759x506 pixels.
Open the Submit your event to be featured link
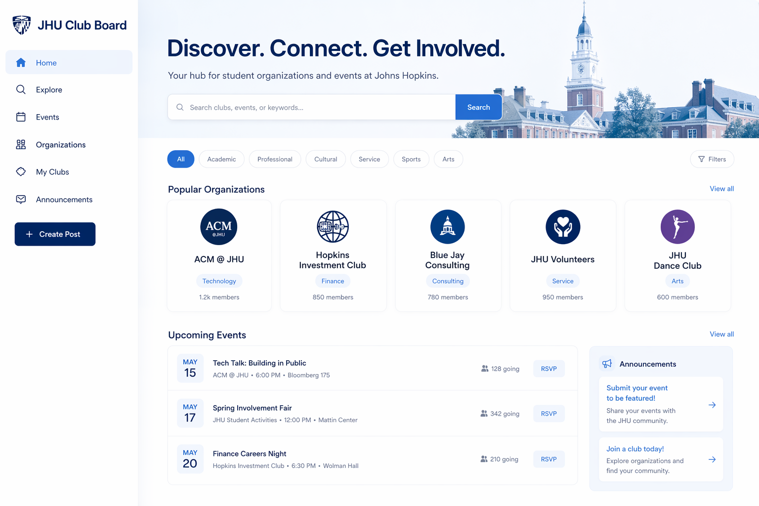click(637, 393)
